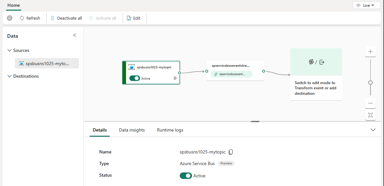The image size is (384, 186).
Task: Collapse the Sources tree section
Action: (9, 50)
